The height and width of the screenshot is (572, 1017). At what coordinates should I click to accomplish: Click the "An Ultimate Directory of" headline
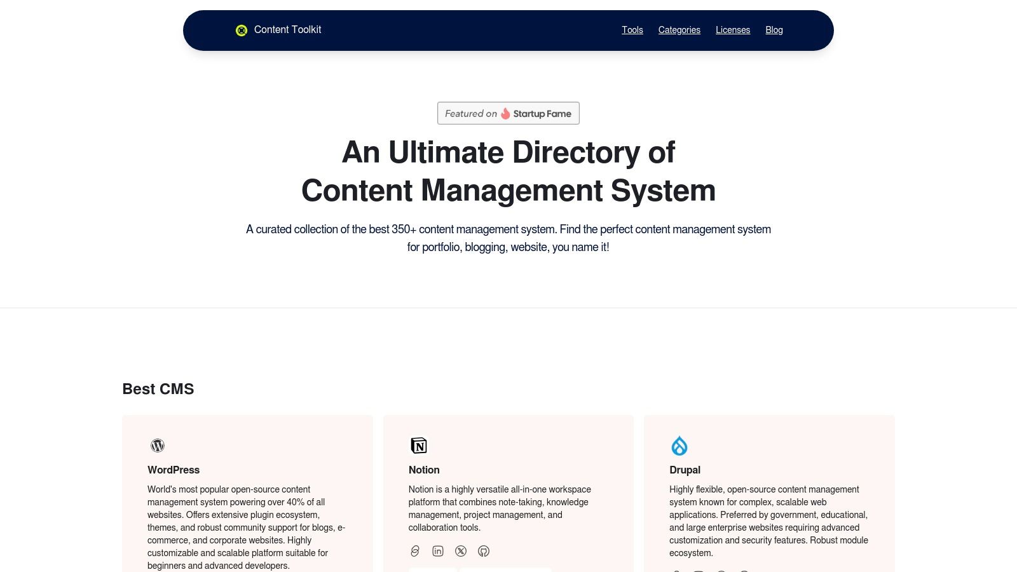coord(508,153)
